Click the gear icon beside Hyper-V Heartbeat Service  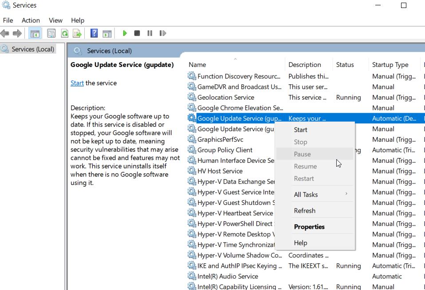[192, 213]
